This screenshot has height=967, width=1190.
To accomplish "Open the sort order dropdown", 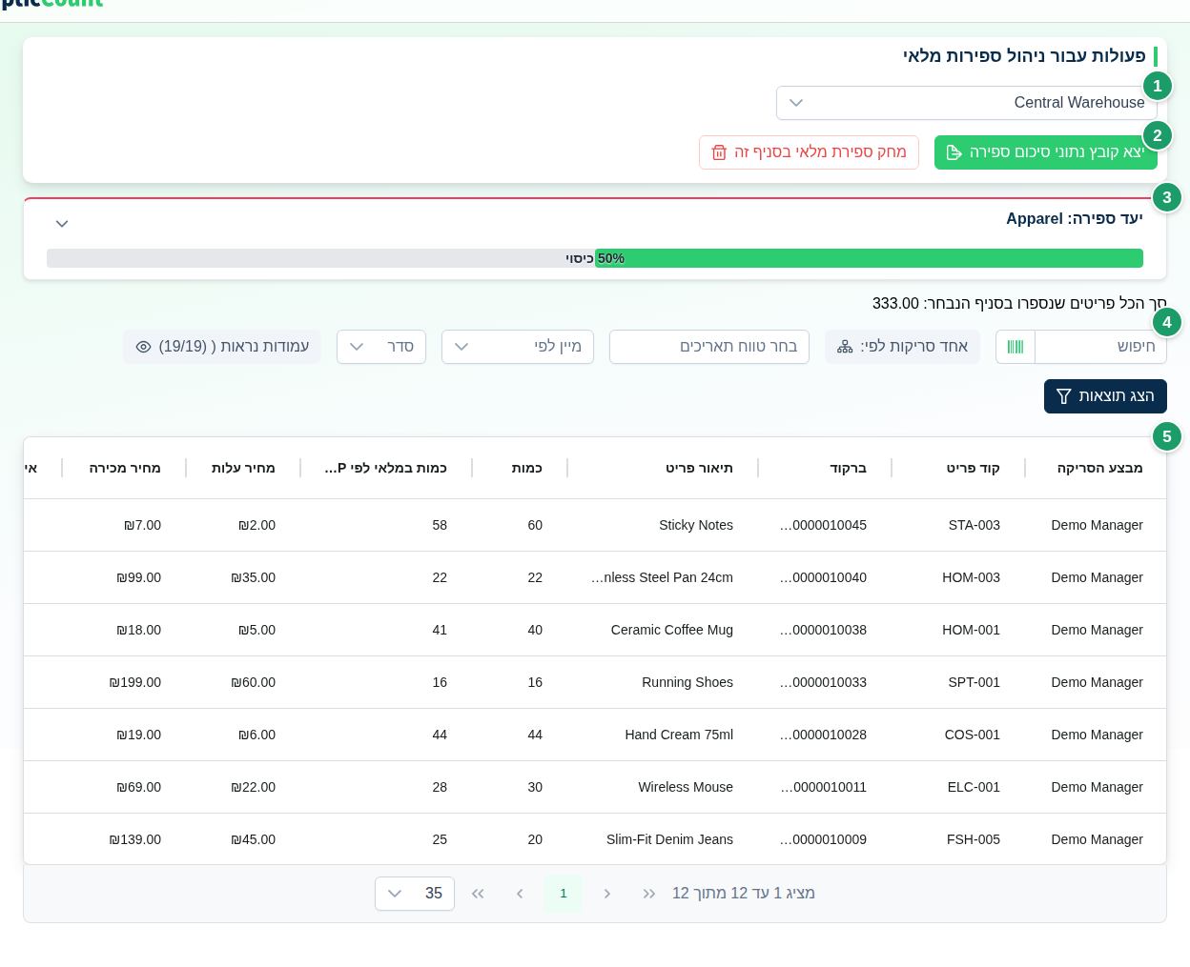I will [381, 347].
